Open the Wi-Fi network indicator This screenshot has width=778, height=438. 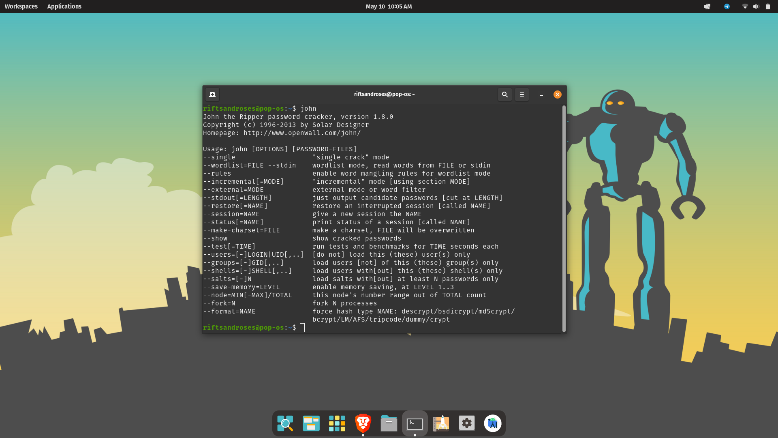[745, 6]
